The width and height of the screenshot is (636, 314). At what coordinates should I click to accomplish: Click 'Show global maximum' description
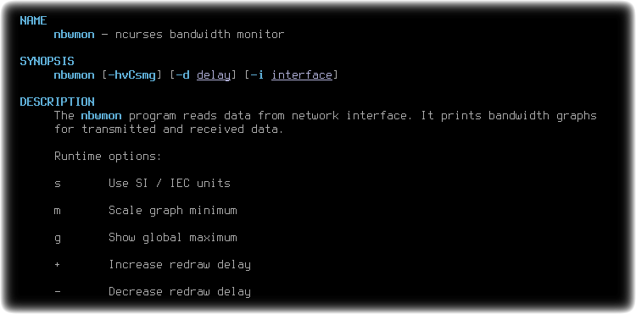(x=173, y=238)
